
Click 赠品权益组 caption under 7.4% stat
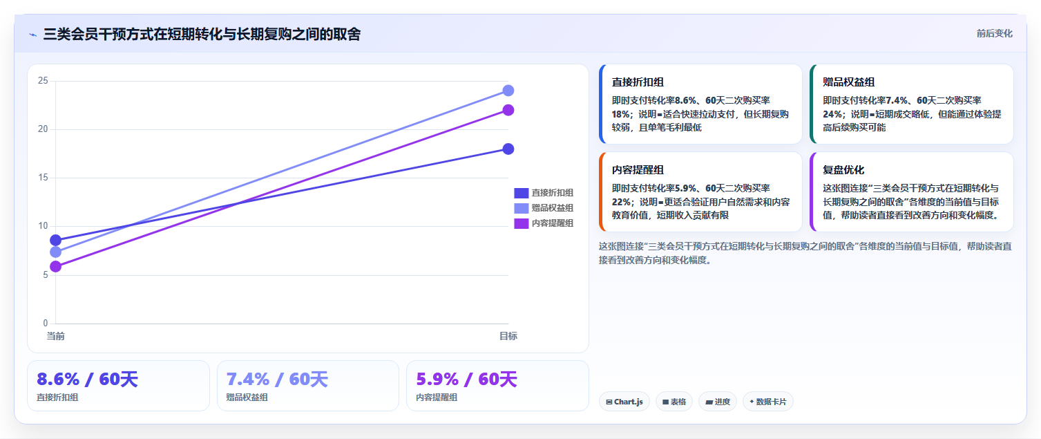tap(247, 398)
